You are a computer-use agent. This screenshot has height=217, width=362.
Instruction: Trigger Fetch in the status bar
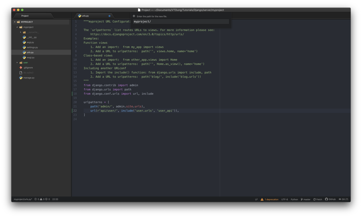[317, 199]
